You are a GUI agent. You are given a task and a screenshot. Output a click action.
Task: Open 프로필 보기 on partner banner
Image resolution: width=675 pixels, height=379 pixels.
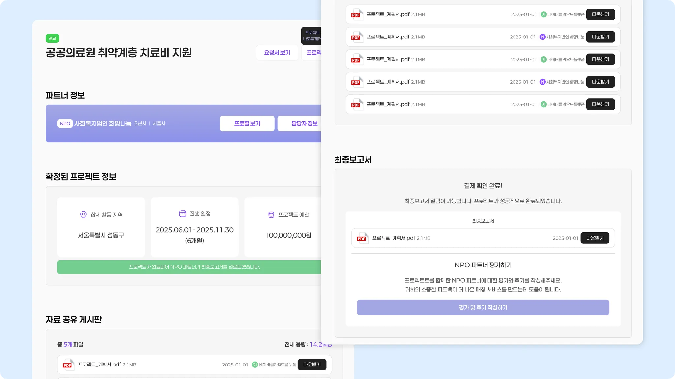pyautogui.click(x=247, y=123)
